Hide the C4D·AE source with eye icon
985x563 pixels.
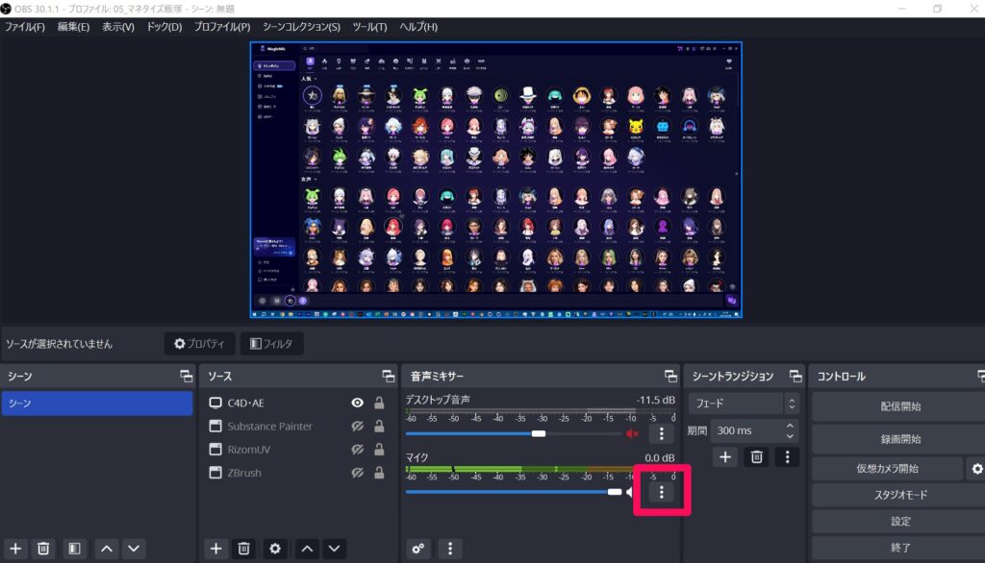[x=358, y=403]
